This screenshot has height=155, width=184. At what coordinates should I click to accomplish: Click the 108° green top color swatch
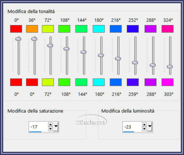(64, 29)
